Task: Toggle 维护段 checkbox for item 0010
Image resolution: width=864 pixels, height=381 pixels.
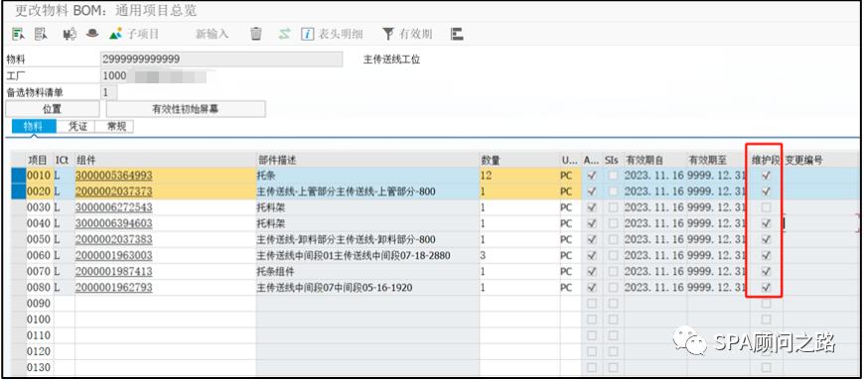Action: tap(766, 176)
